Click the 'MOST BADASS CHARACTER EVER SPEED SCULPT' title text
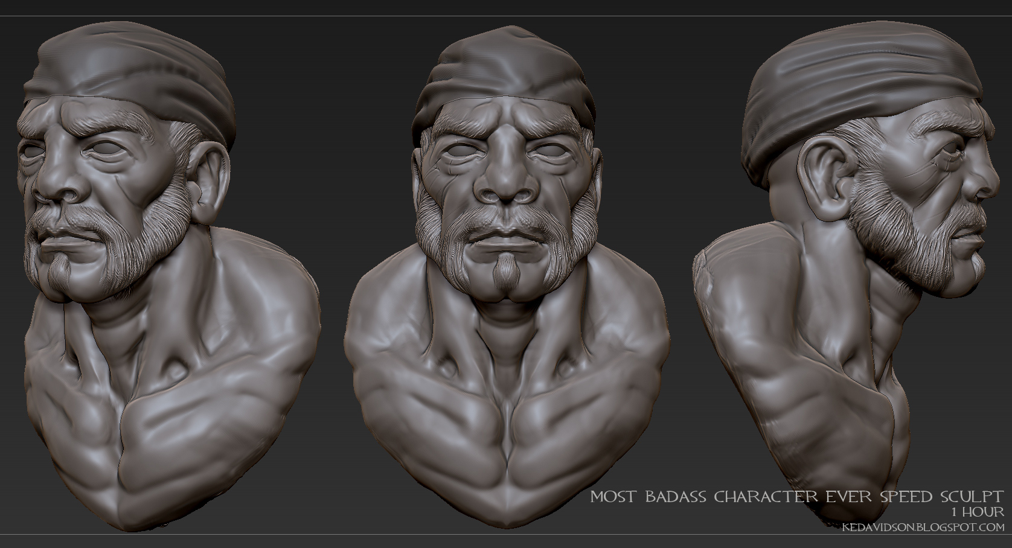The image size is (1012, 548). click(797, 497)
